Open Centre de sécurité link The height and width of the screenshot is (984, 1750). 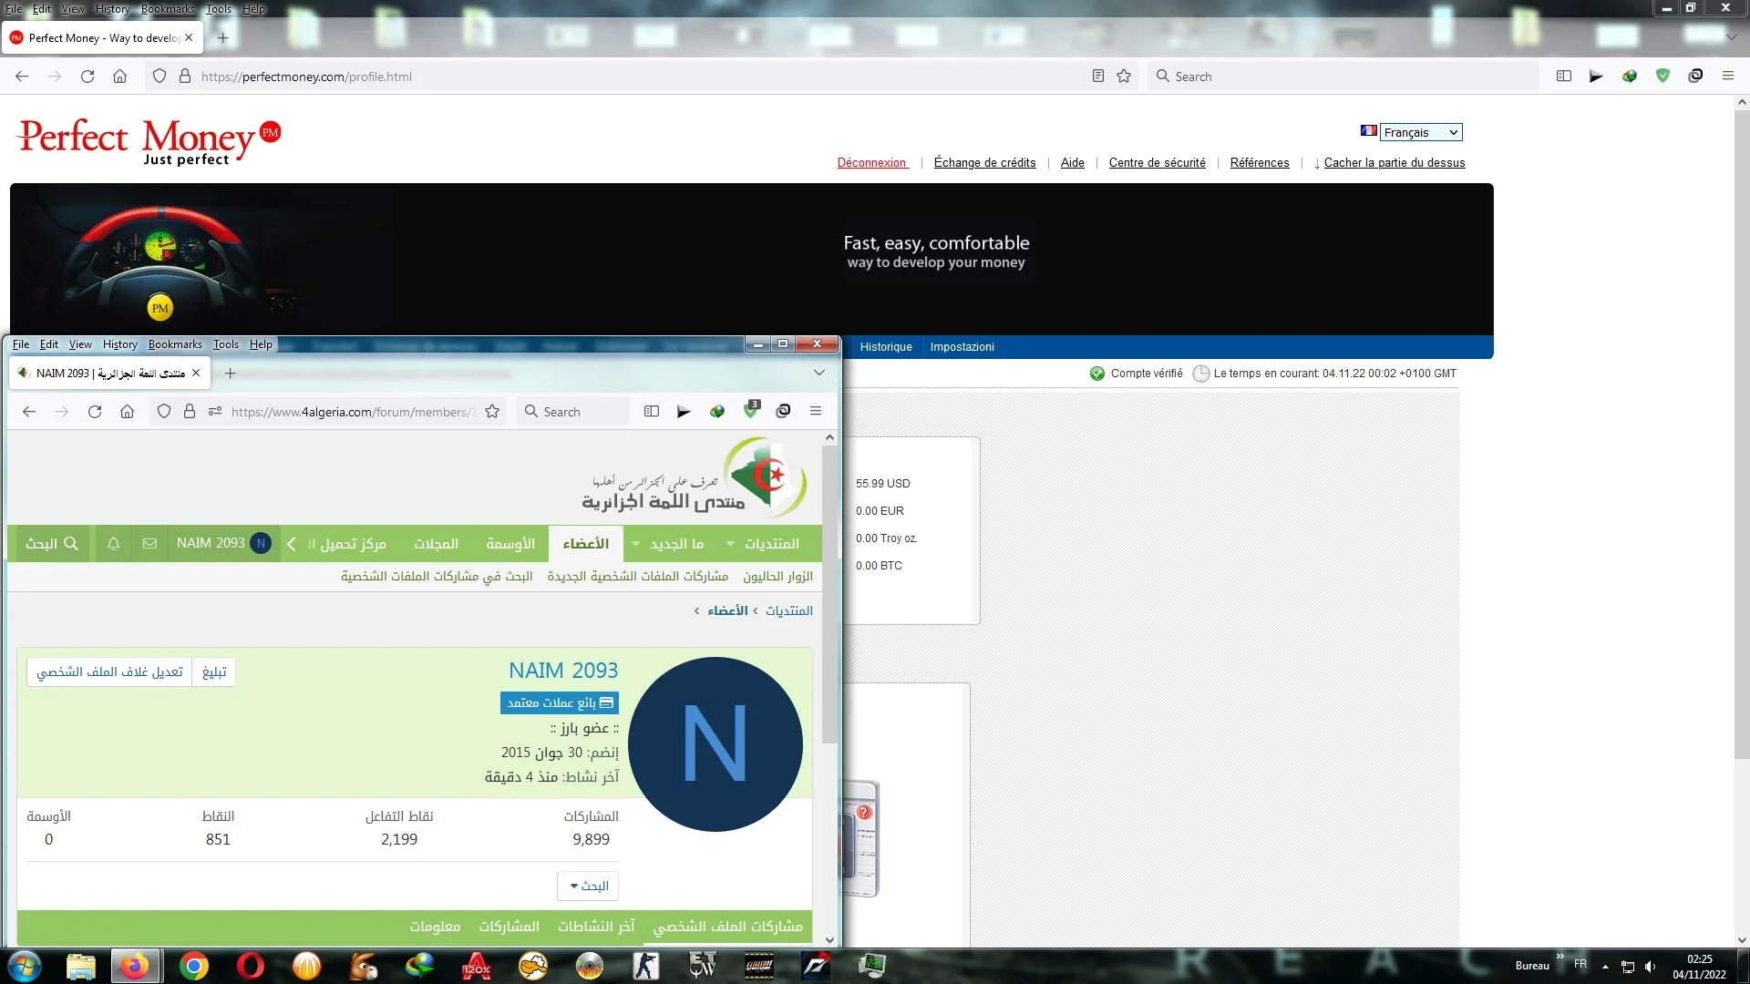coord(1157,163)
